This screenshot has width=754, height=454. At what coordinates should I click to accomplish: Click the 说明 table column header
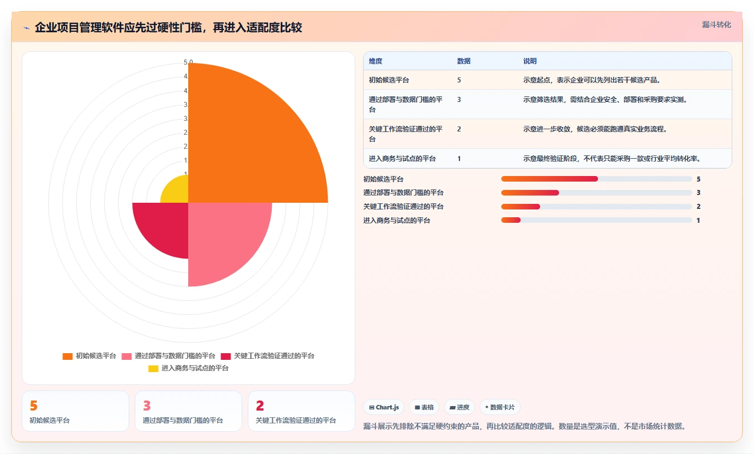530,61
